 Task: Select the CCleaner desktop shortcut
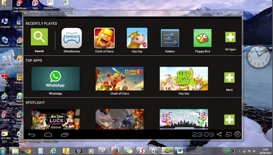tap(5, 116)
